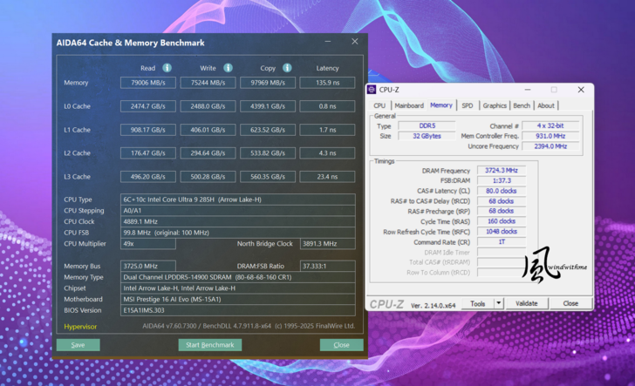Open the Tools dropdown arrow in CPU-Z

[x=499, y=303]
